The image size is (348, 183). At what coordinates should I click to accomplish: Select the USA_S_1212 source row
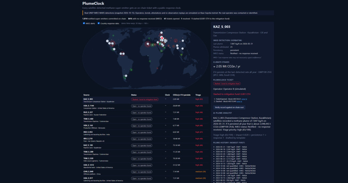click(x=146, y=166)
